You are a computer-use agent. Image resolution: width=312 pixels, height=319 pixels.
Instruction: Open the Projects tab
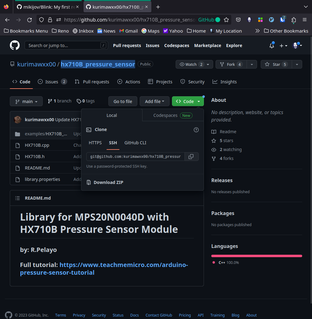click(160, 82)
